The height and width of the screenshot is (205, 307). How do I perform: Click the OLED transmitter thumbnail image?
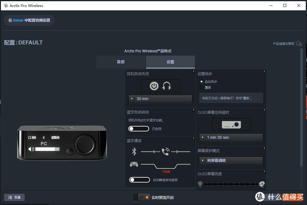pos(231,125)
